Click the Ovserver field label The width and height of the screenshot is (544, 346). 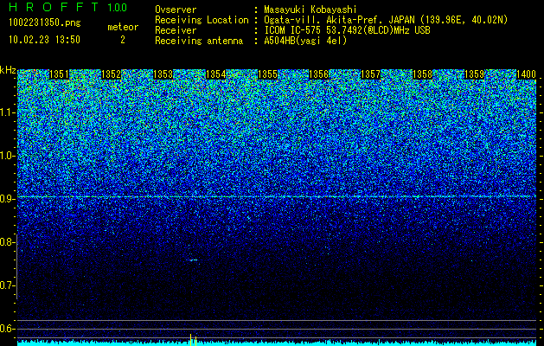(x=176, y=10)
